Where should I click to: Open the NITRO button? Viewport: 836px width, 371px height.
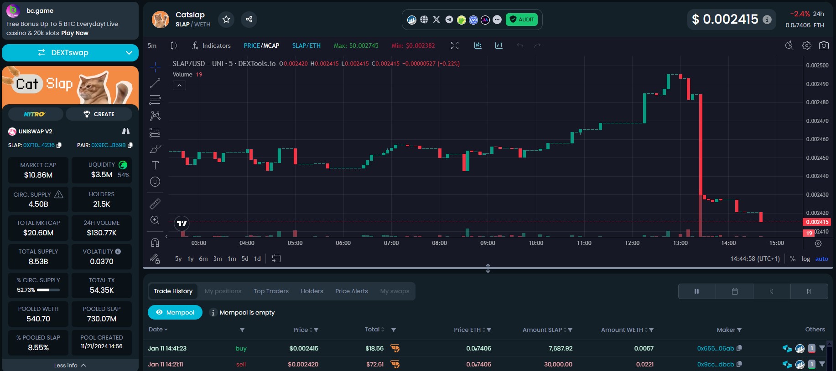[35, 114]
